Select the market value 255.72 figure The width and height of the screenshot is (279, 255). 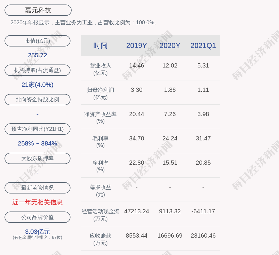click(37, 55)
